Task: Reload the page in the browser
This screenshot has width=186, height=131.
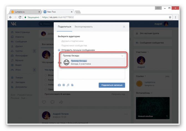Action: [21, 17]
